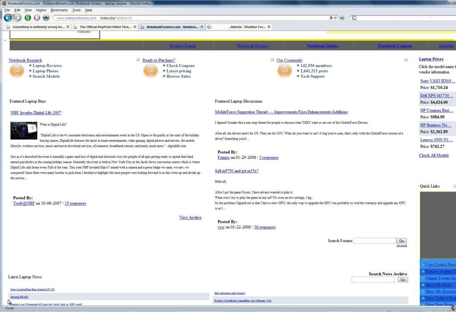Open the MobileForce Suggestion Thread link
456x312 pixels.
(x=281, y=112)
